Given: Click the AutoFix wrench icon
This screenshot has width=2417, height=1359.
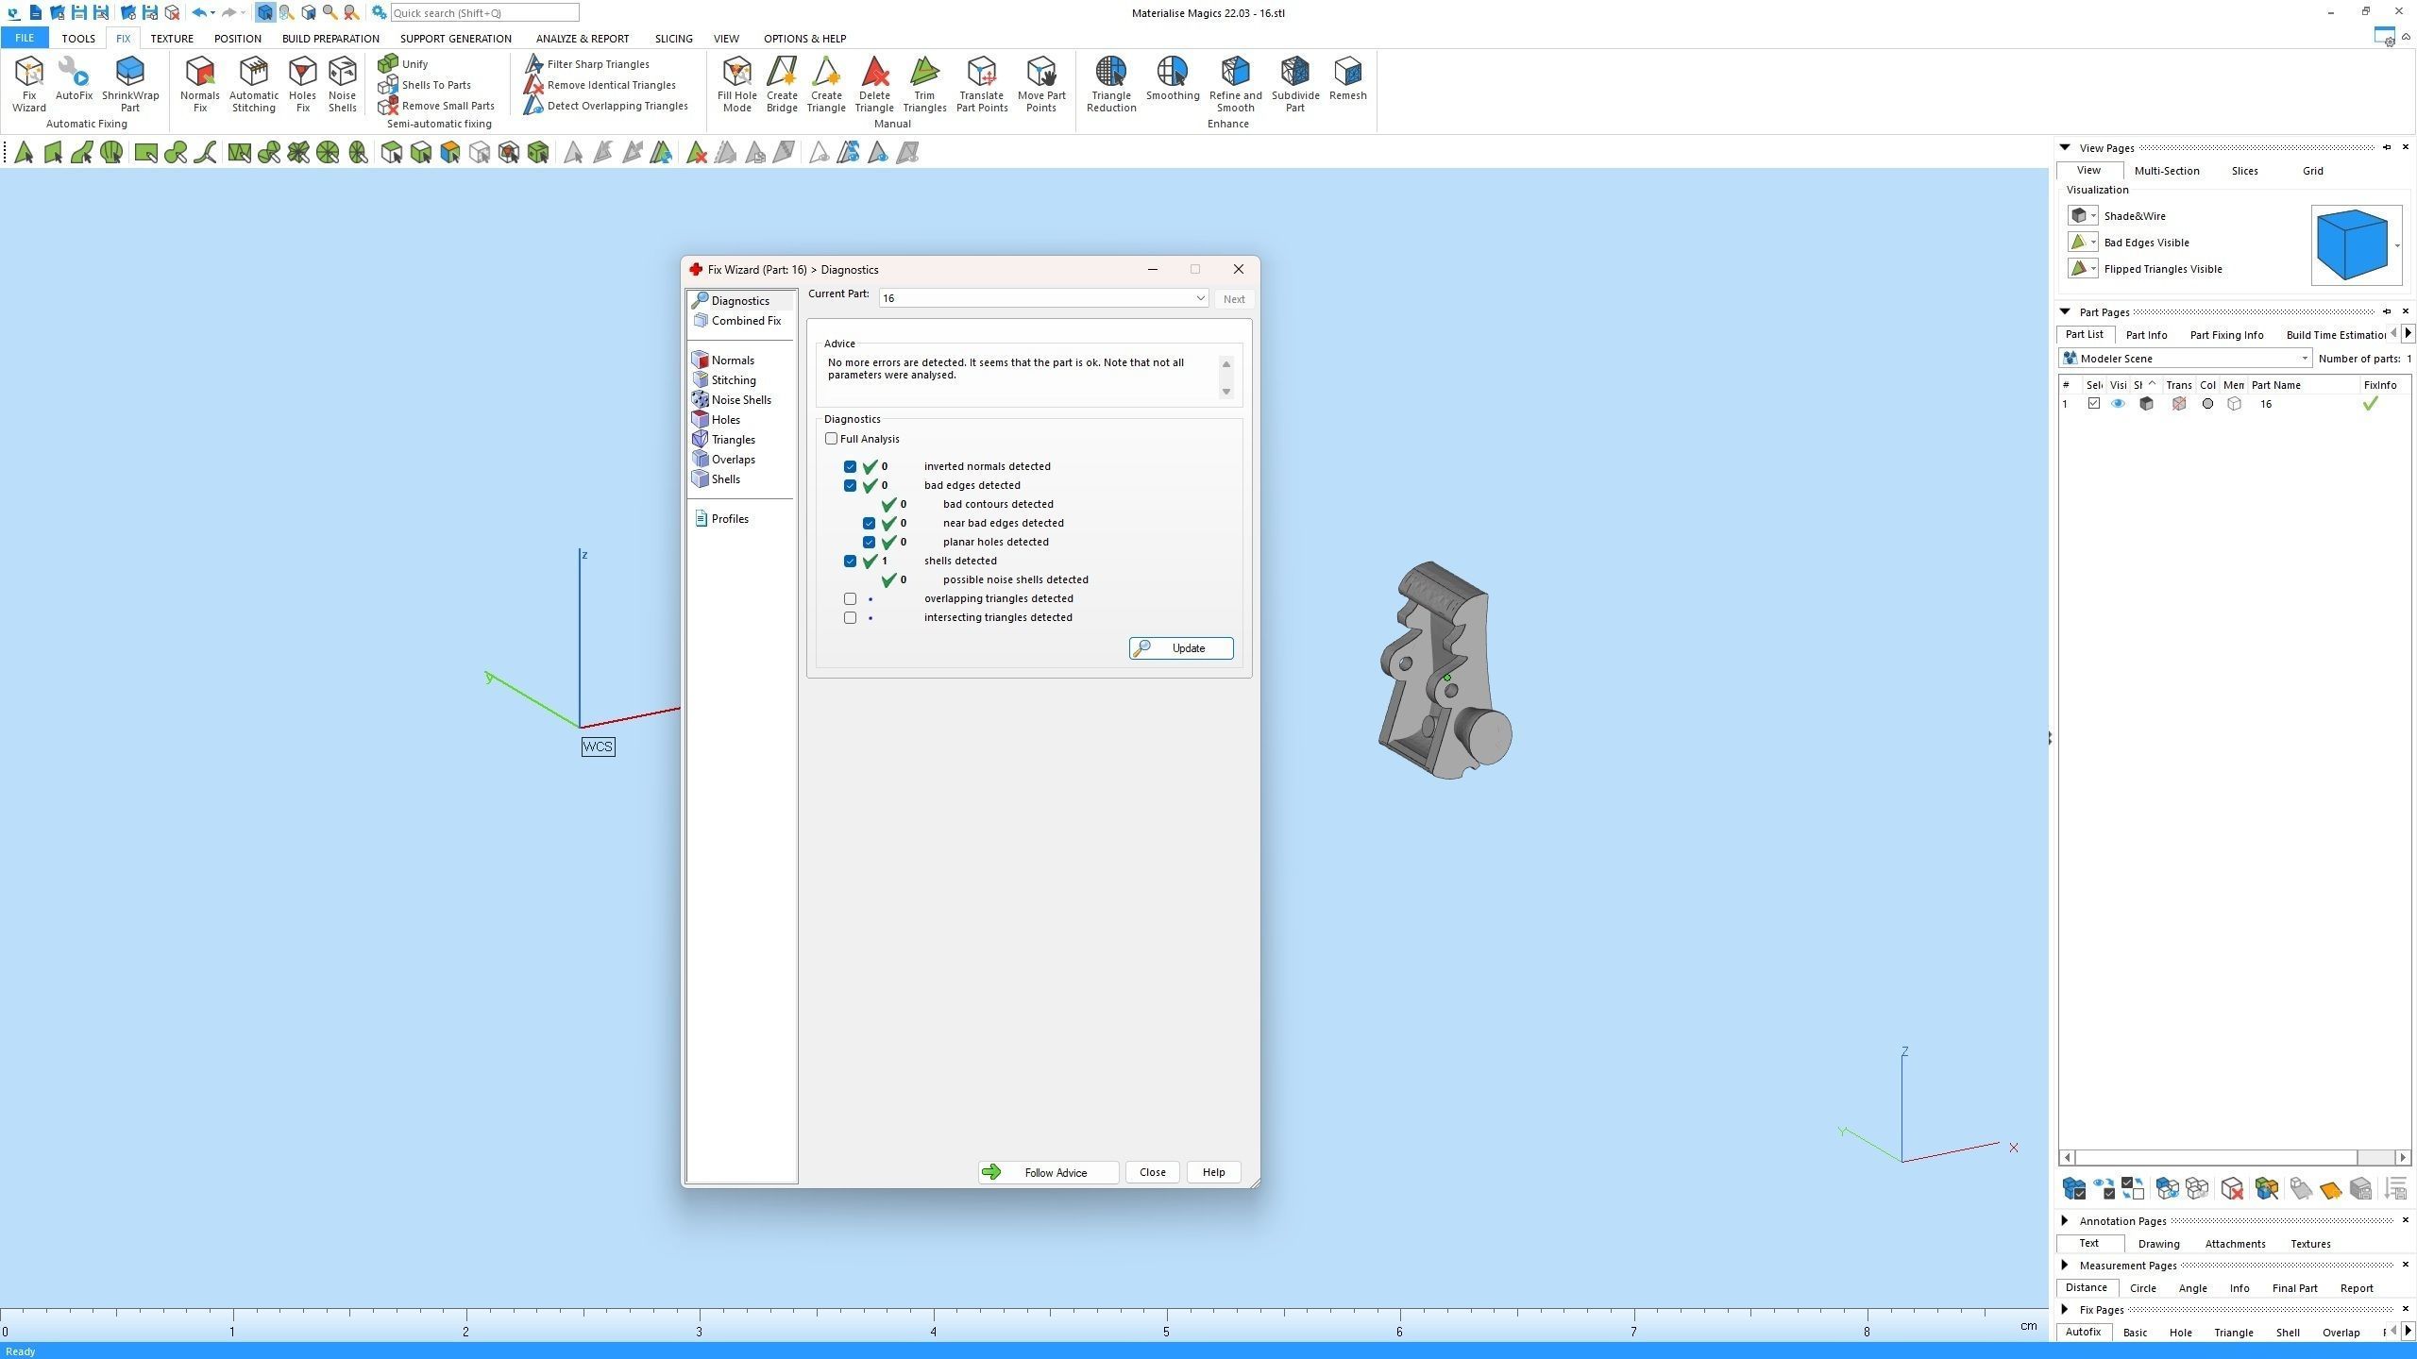Looking at the screenshot, I should coord(74,73).
